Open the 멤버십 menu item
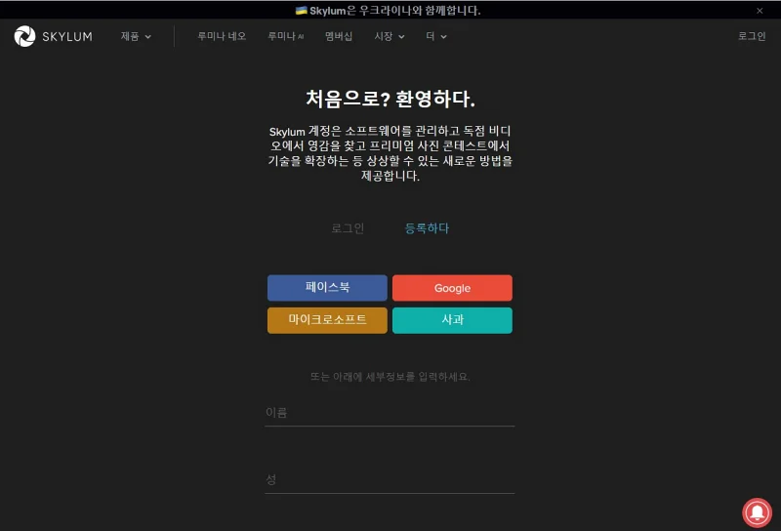The width and height of the screenshot is (781, 531). tap(339, 36)
